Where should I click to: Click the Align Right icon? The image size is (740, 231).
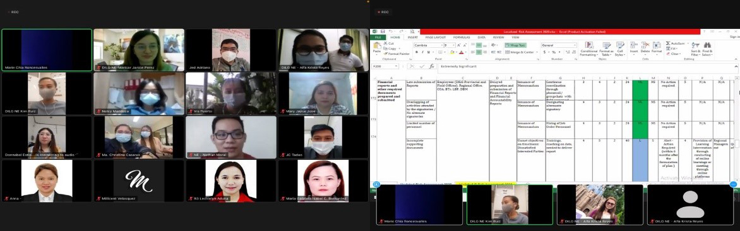(485, 52)
